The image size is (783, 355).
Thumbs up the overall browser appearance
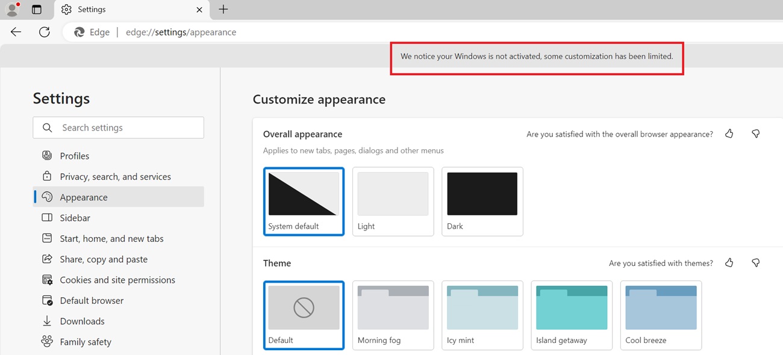click(x=729, y=134)
